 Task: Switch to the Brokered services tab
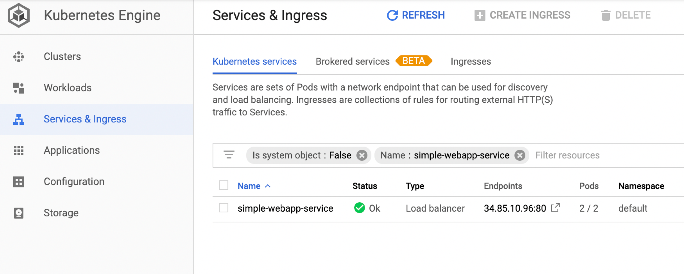click(x=353, y=61)
